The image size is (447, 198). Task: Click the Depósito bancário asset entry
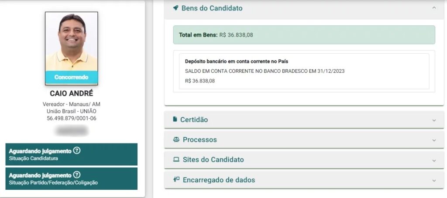click(x=304, y=71)
